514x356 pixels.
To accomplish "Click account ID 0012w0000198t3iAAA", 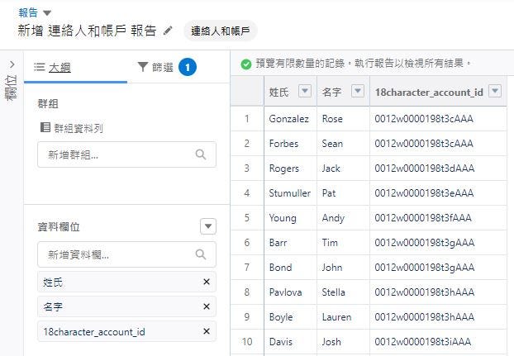I will point(423,342).
